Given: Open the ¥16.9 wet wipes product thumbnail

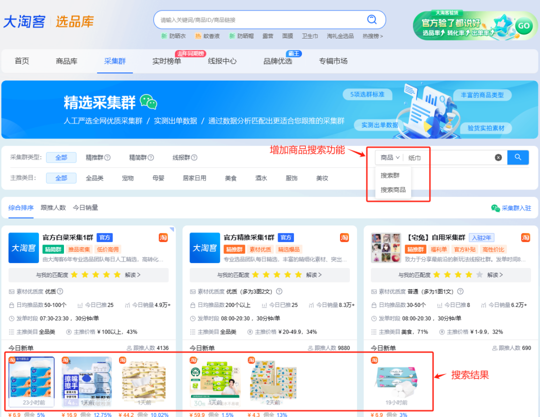Looking at the screenshot, I should (87, 382).
